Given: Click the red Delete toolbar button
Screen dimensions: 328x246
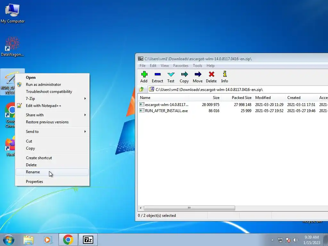Looking at the screenshot, I should pos(211,77).
